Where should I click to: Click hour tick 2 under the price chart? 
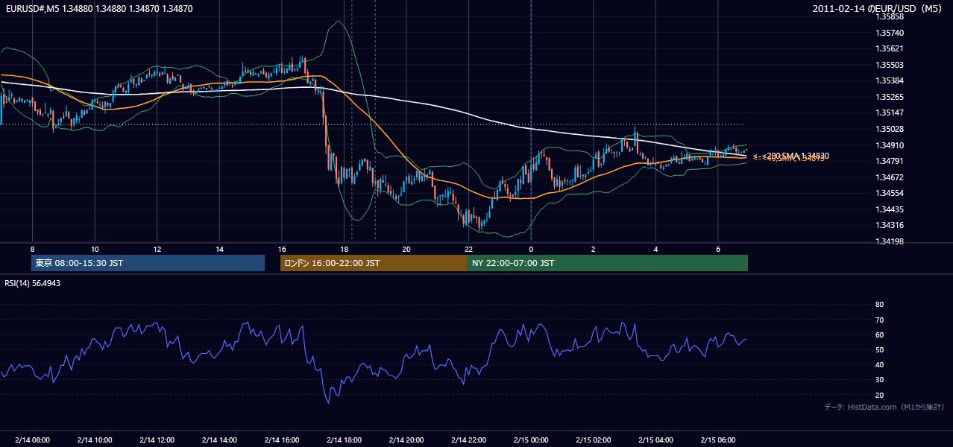coord(594,249)
